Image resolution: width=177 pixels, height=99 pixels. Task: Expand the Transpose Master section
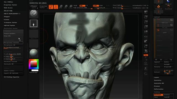point(11,23)
